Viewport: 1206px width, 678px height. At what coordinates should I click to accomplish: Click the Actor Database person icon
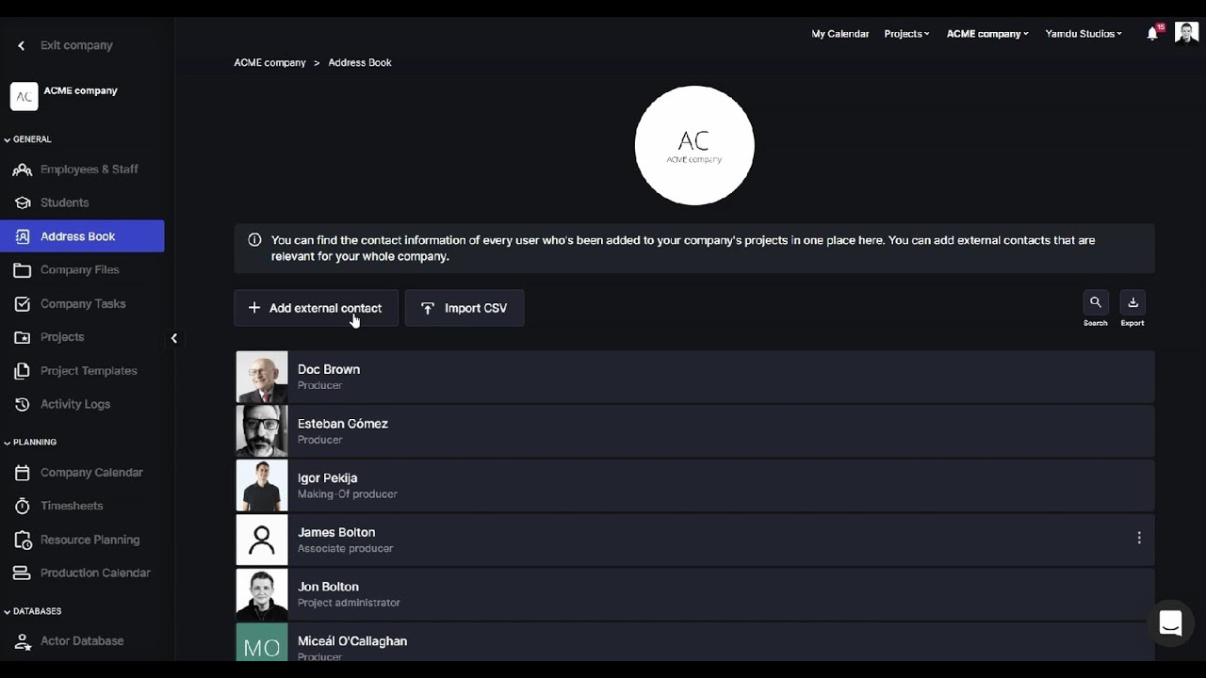[22, 641]
